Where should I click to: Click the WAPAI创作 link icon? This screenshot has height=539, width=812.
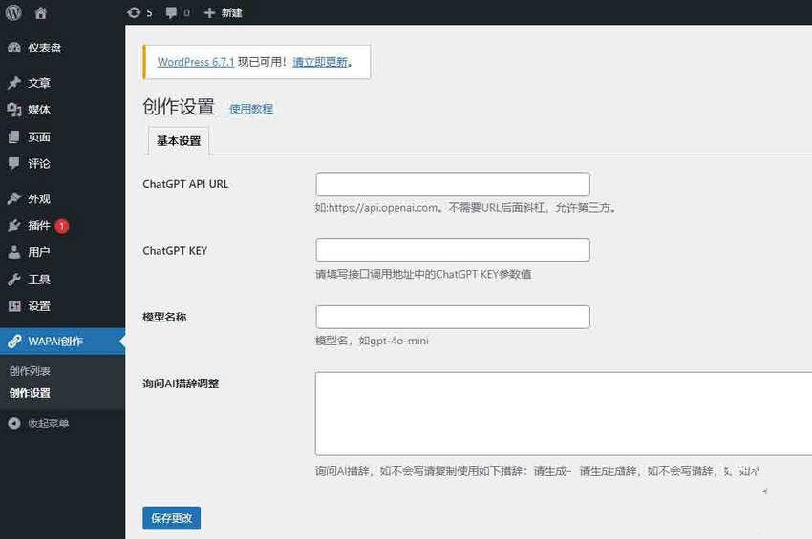[x=14, y=342]
